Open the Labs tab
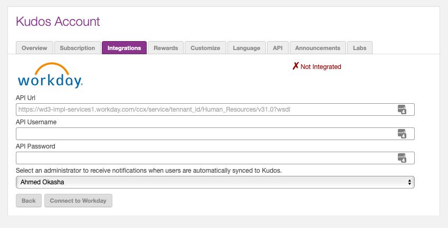 [360, 48]
